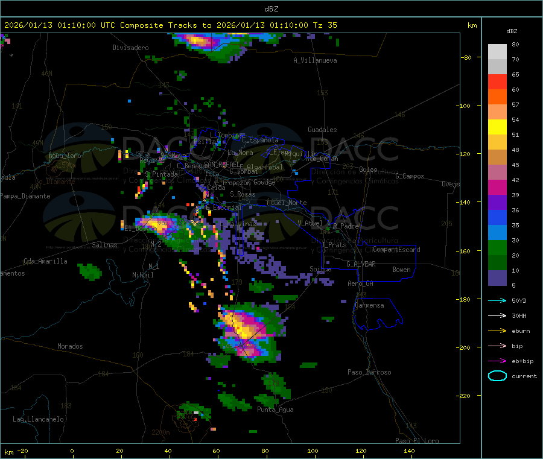Screen dimensions: 543x459
Task: Click the 'S_Pintada' map label
Action: (x=161, y=174)
